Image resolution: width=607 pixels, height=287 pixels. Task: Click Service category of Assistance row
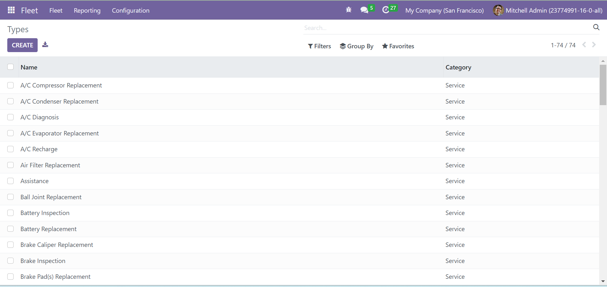[455, 181]
